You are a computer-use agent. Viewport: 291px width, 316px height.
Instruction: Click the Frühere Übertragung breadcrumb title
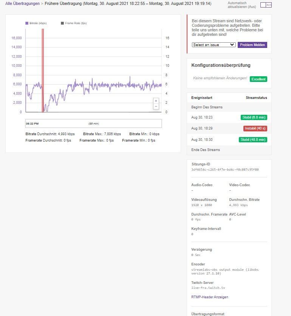tap(128, 3)
